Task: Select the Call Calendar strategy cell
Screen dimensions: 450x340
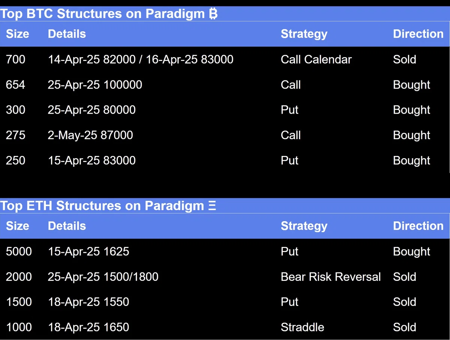Action: (x=316, y=59)
